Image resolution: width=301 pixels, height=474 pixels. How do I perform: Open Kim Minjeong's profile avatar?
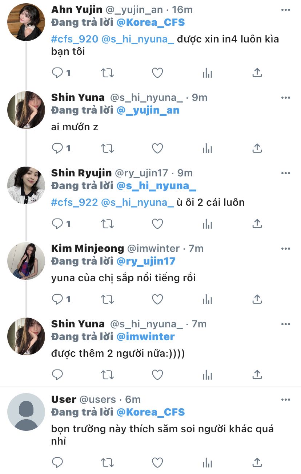pos(26,261)
